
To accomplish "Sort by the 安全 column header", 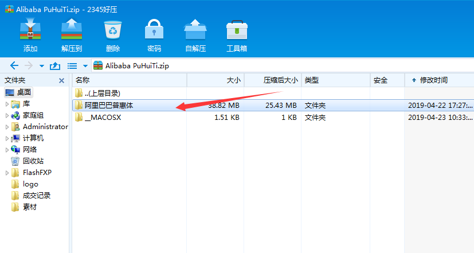I will point(387,80).
